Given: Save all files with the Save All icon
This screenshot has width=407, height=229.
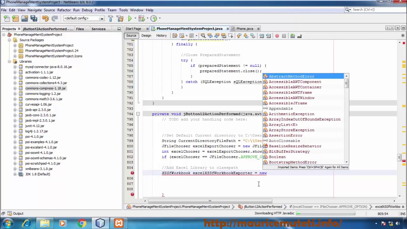Looking at the screenshot, I should [x=33, y=18].
